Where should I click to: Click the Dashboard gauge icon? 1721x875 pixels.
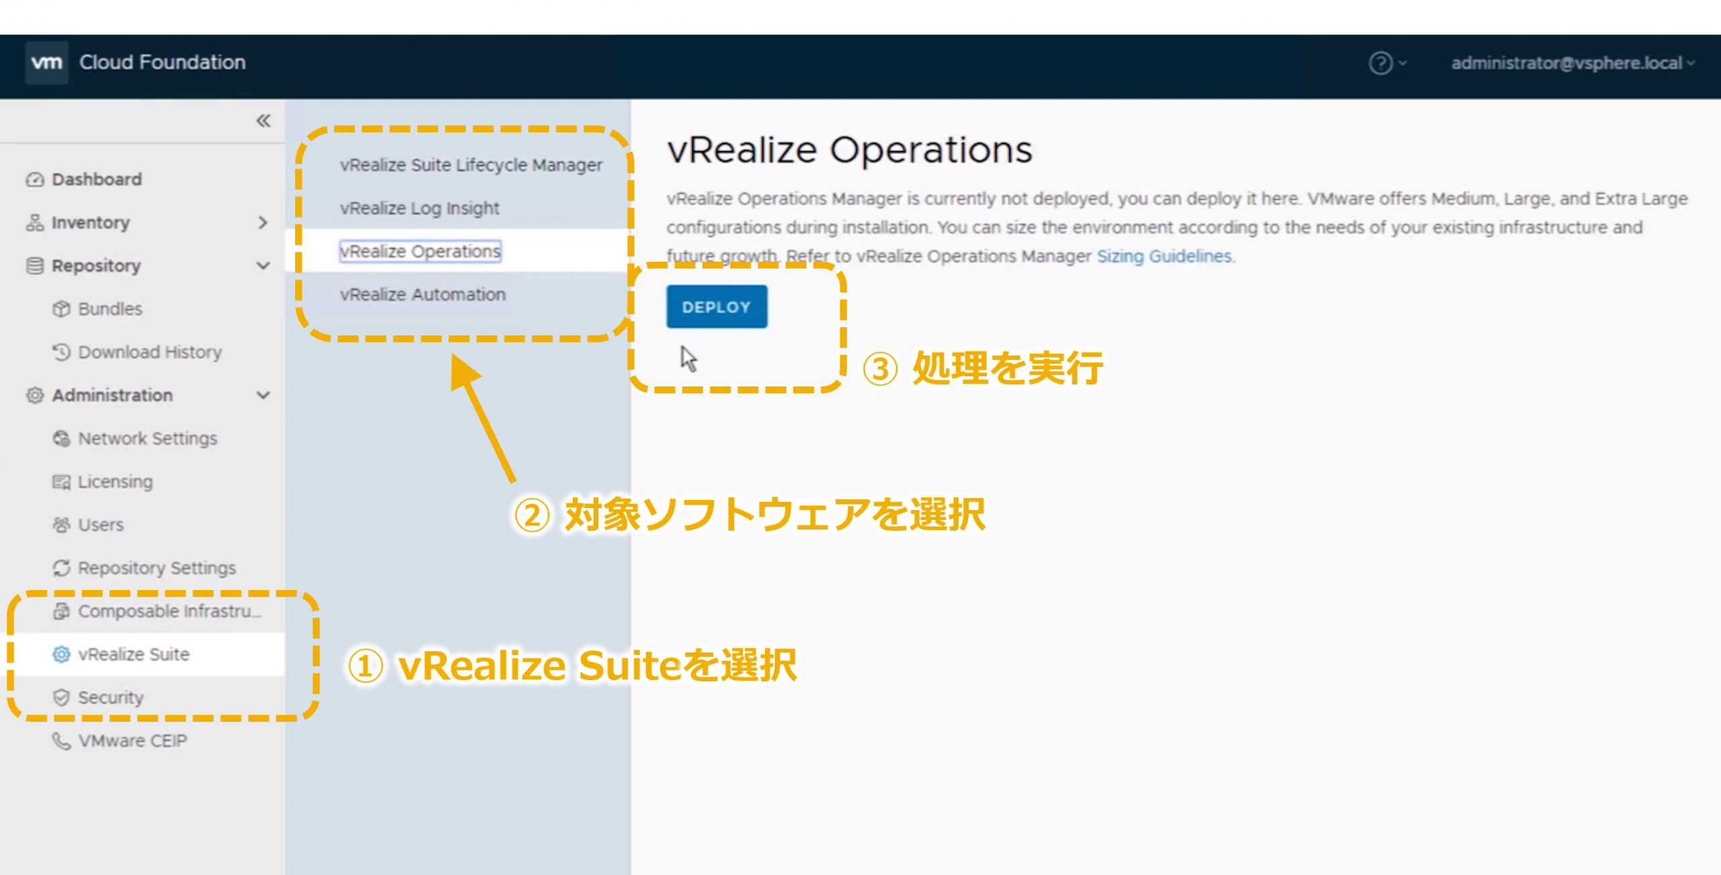(x=35, y=179)
